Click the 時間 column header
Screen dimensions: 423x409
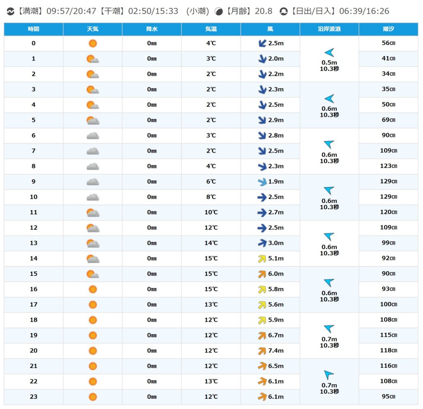pyautogui.click(x=33, y=29)
